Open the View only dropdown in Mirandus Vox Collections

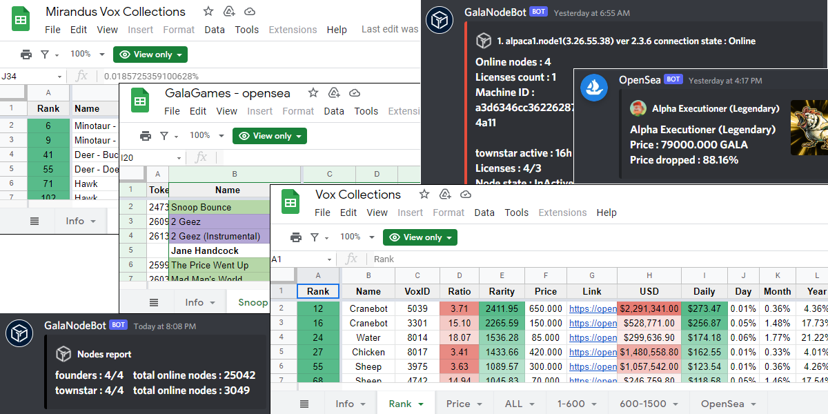click(x=150, y=55)
